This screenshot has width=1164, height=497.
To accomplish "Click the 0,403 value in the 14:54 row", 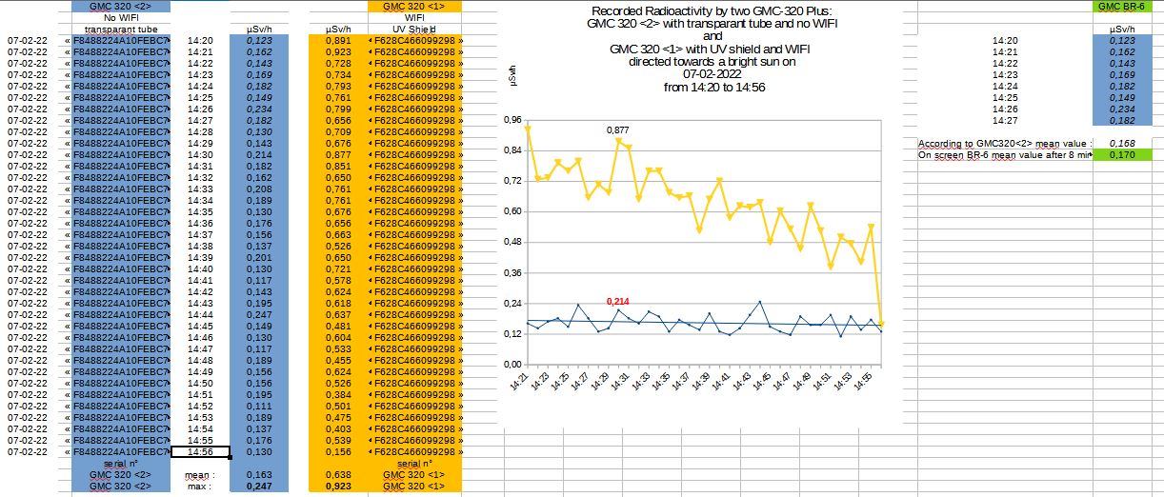I will pos(340,429).
